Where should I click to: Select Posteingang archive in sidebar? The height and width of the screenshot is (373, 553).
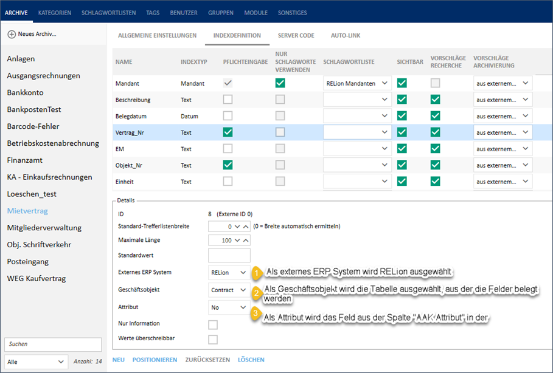pyautogui.click(x=27, y=262)
